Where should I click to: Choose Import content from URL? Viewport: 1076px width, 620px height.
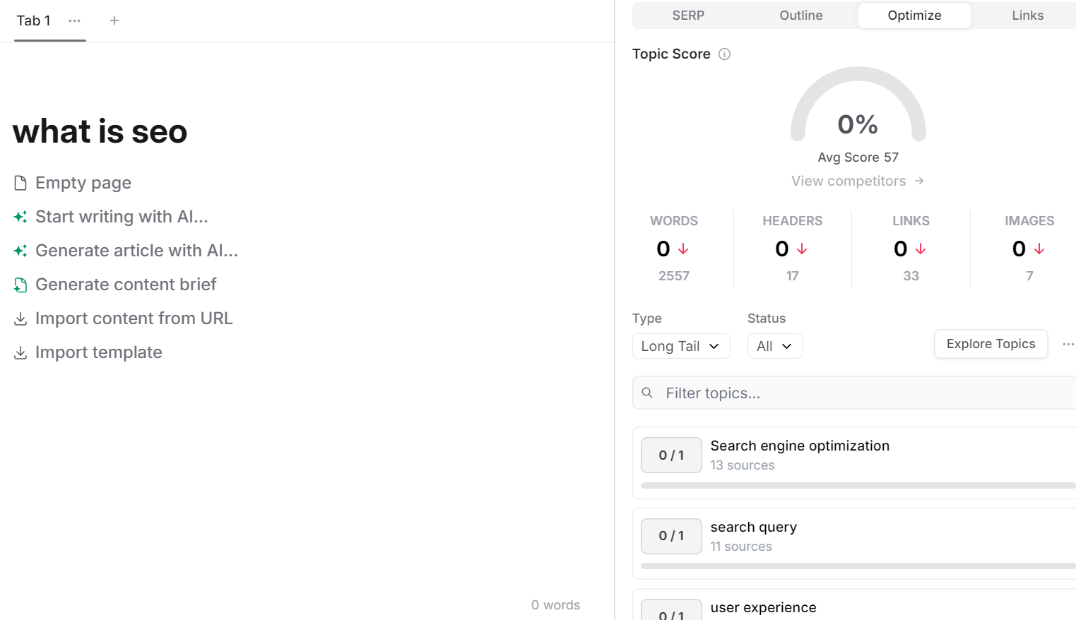click(x=134, y=318)
